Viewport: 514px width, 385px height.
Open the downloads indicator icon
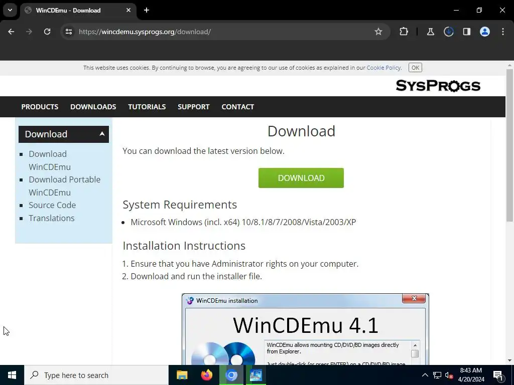(448, 32)
